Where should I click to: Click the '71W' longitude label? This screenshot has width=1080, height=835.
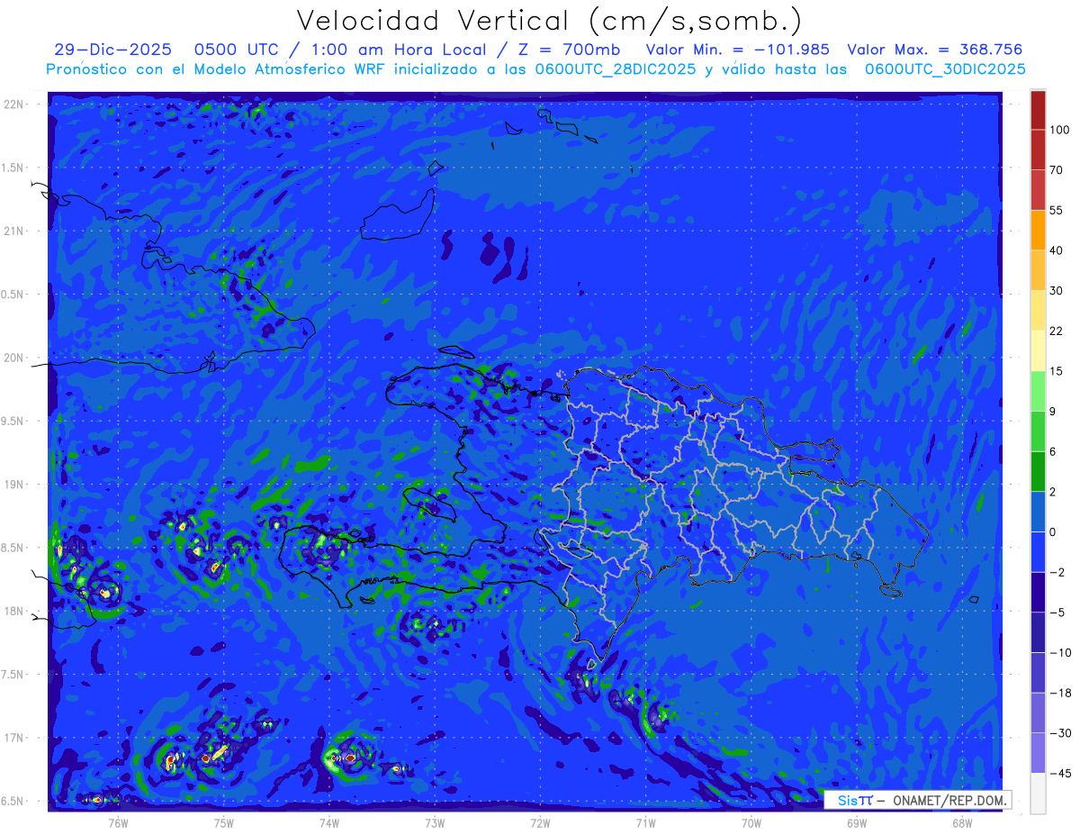645,822
